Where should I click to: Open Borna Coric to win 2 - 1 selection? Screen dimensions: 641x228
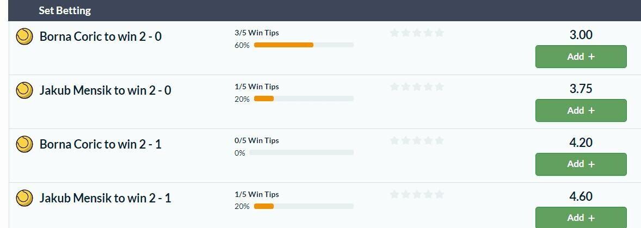(x=101, y=144)
